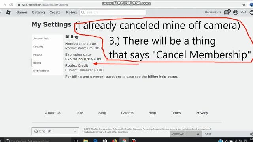Open the Robux page

pyautogui.click(x=72, y=12)
